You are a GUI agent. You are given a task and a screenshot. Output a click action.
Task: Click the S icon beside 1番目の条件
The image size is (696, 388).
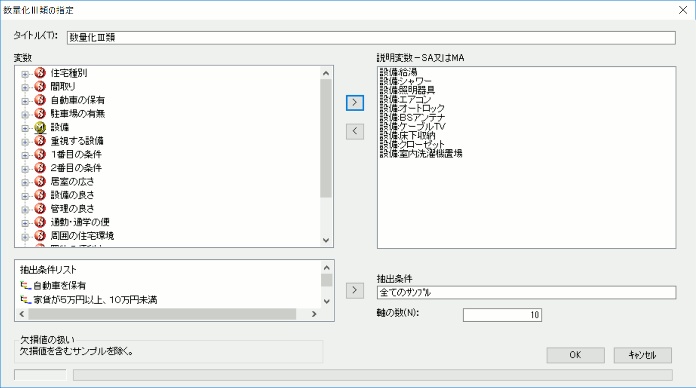pyautogui.click(x=40, y=154)
